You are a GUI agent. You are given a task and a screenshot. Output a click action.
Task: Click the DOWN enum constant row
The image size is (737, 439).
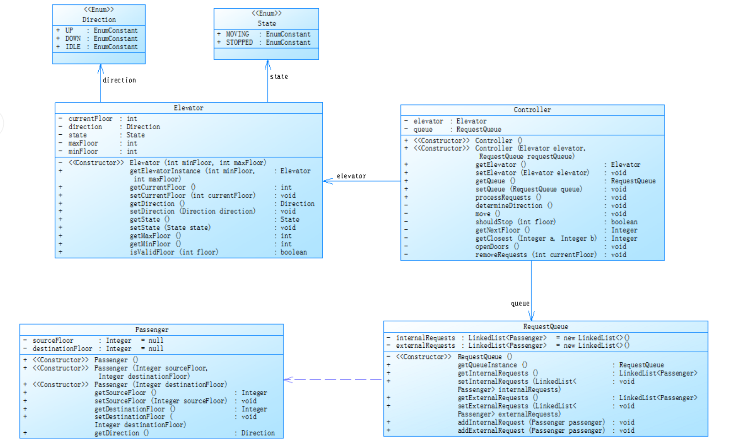click(x=97, y=38)
